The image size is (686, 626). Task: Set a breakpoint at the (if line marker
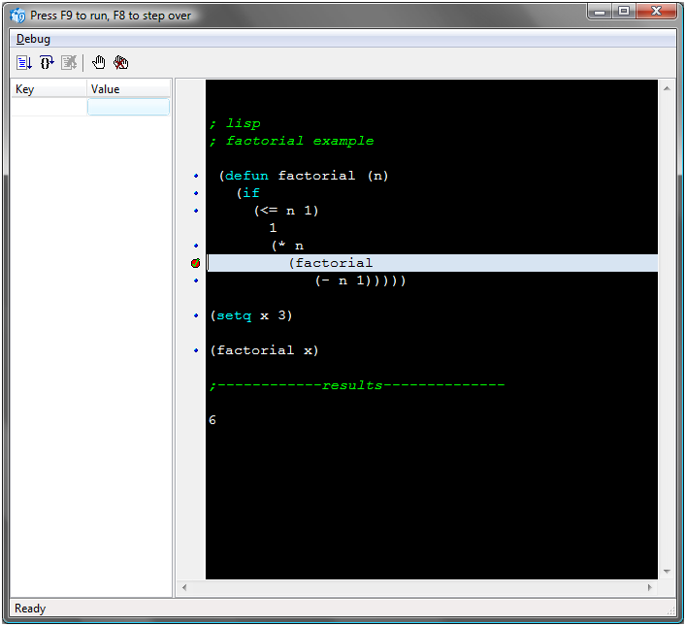coord(196,193)
